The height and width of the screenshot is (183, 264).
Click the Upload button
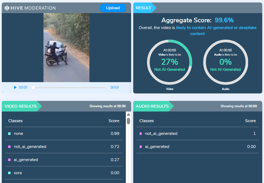pos(113,8)
